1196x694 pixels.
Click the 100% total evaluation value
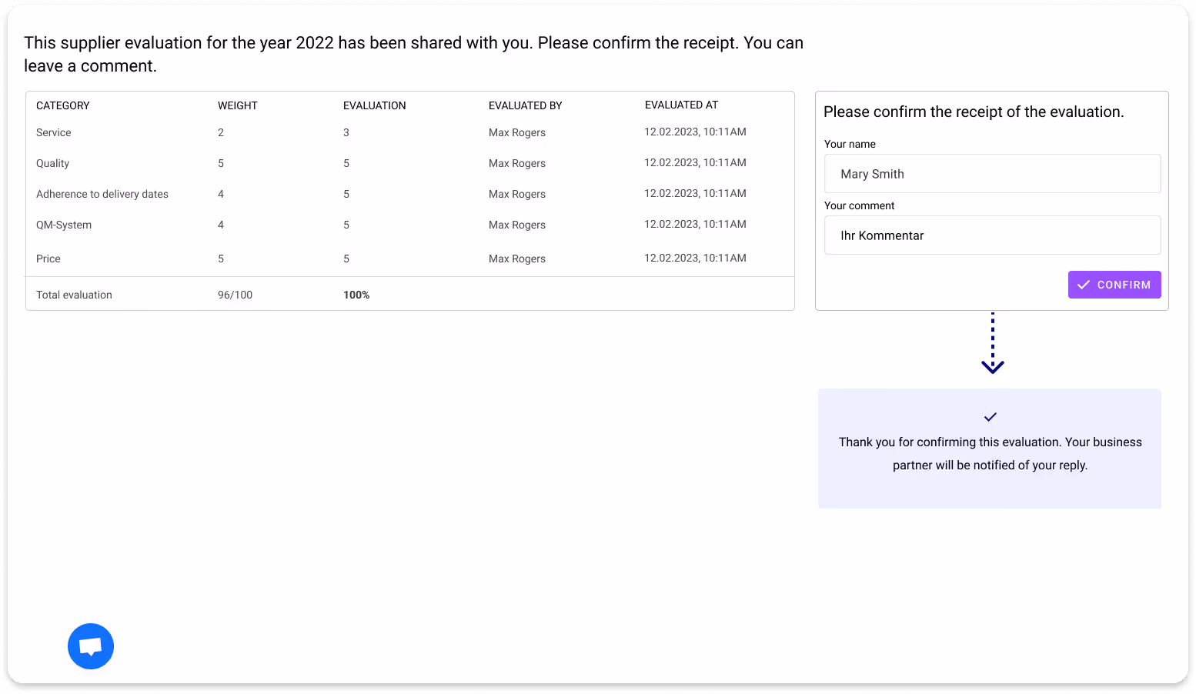click(356, 295)
